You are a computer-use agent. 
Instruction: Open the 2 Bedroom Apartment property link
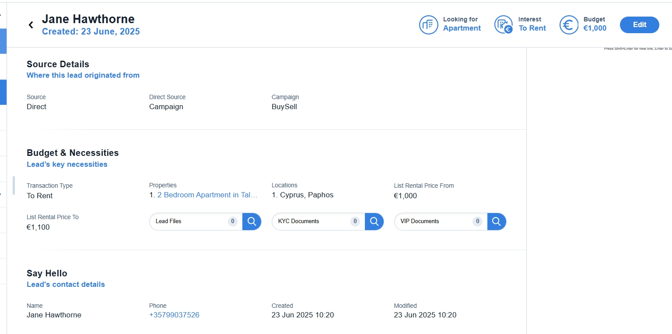(x=207, y=195)
